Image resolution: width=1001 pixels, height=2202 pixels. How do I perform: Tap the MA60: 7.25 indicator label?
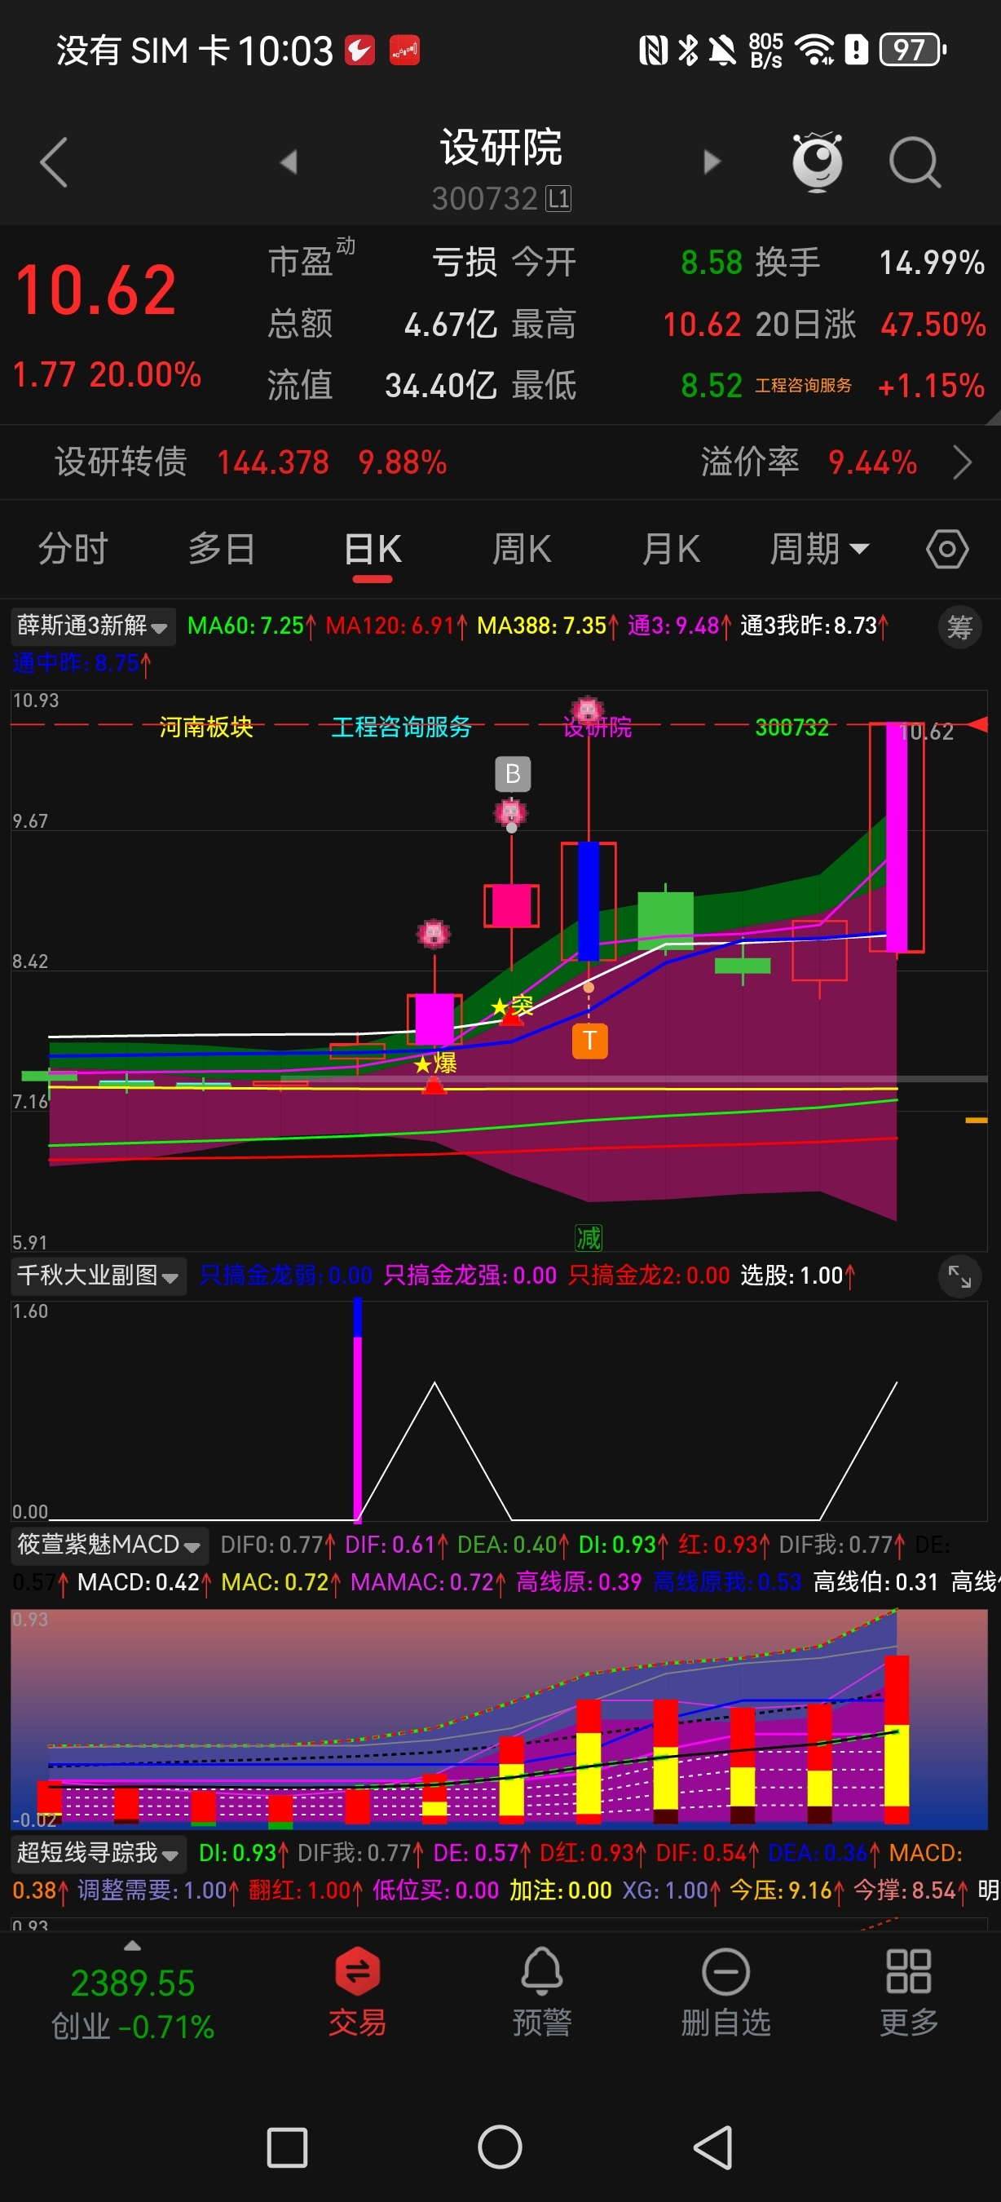(x=251, y=626)
